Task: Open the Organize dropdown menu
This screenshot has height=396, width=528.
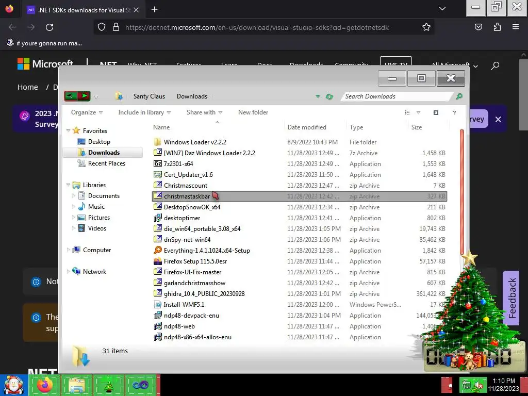Action: coord(87,112)
